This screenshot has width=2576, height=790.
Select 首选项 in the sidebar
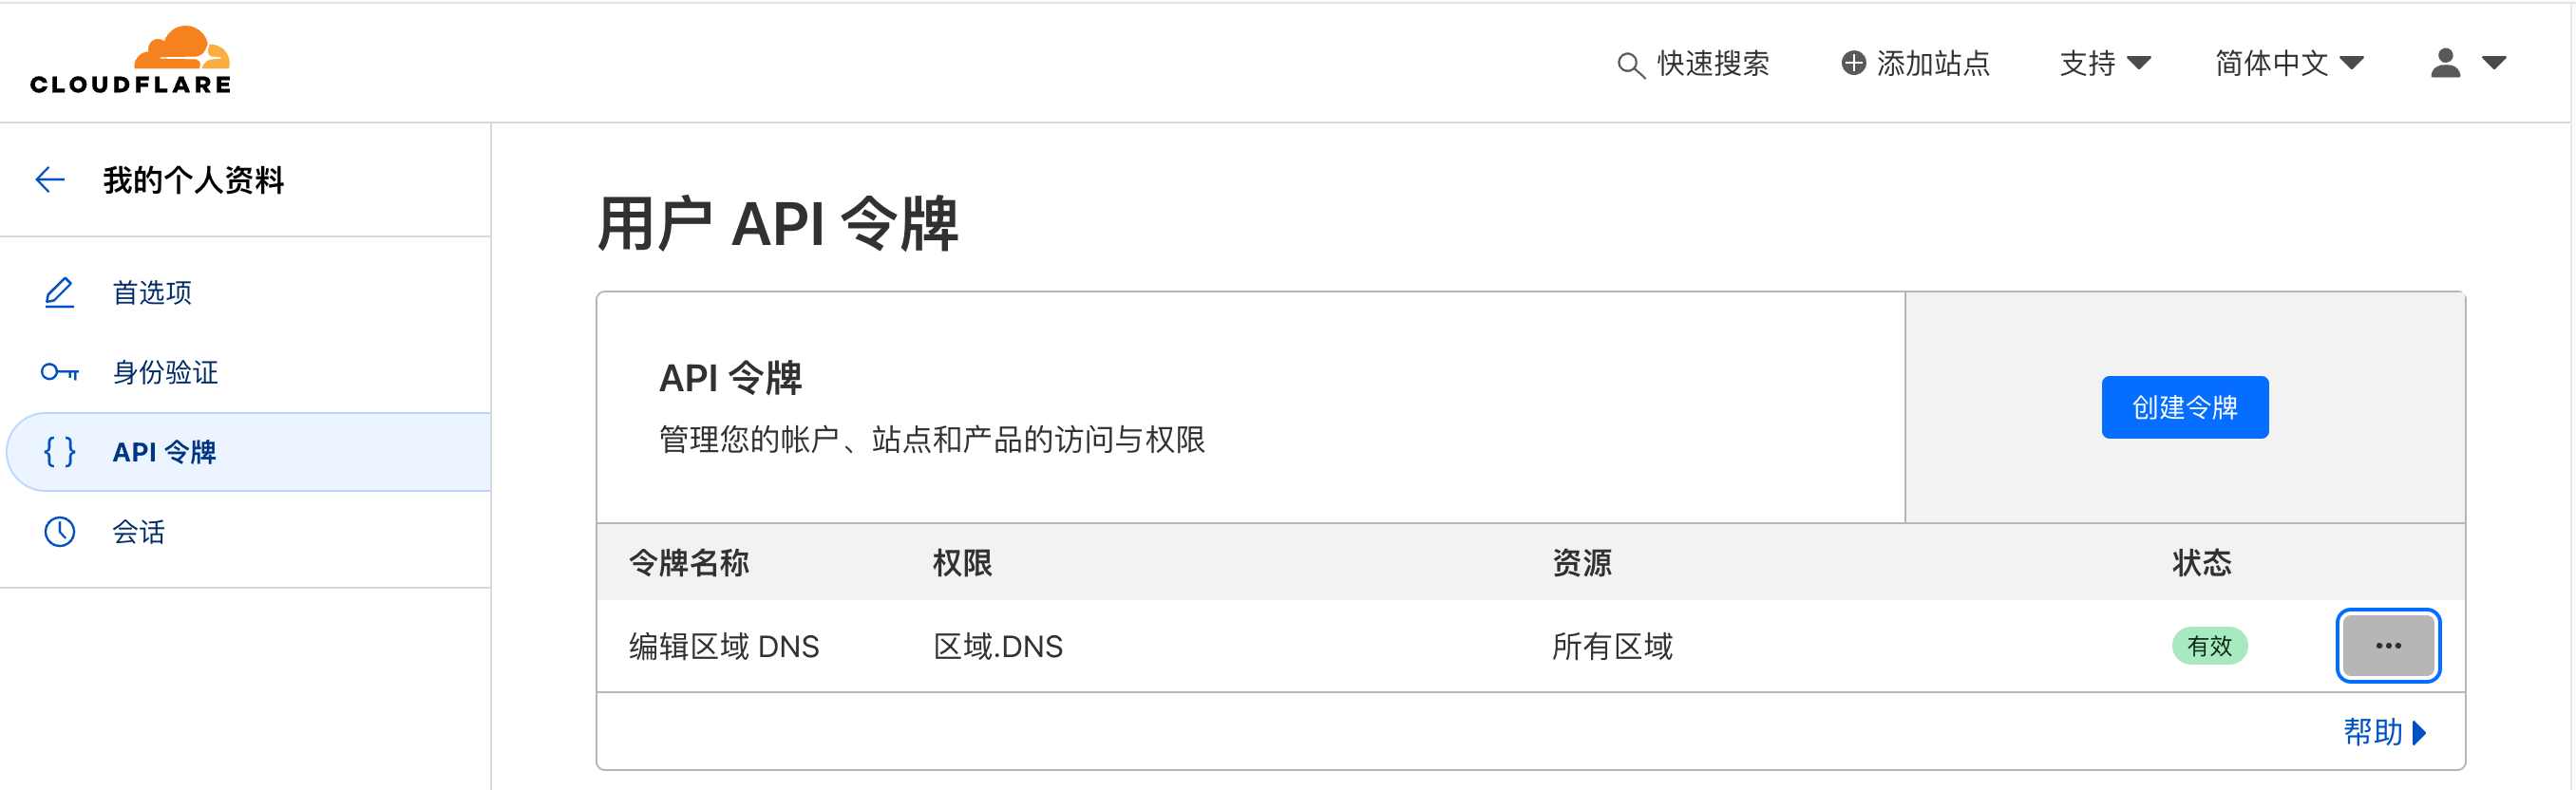click(x=152, y=293)
